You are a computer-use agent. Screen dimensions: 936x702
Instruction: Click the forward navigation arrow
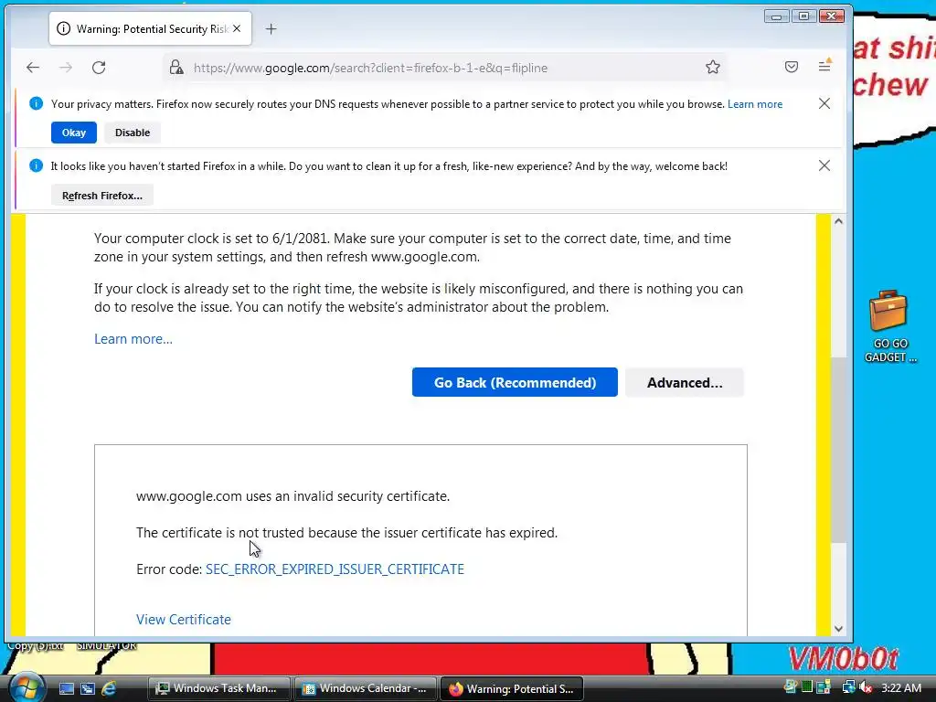click(x=66, y=68)
